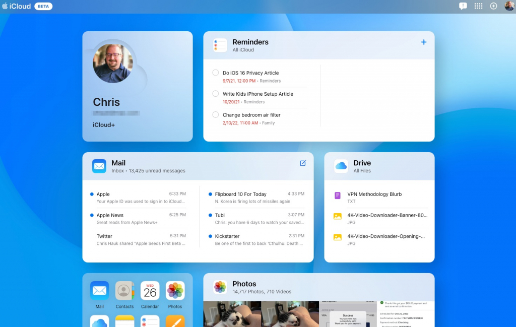Open the iCloud app launcher grid icon
This screenshot has width=516, height=327.
(478, 6)
